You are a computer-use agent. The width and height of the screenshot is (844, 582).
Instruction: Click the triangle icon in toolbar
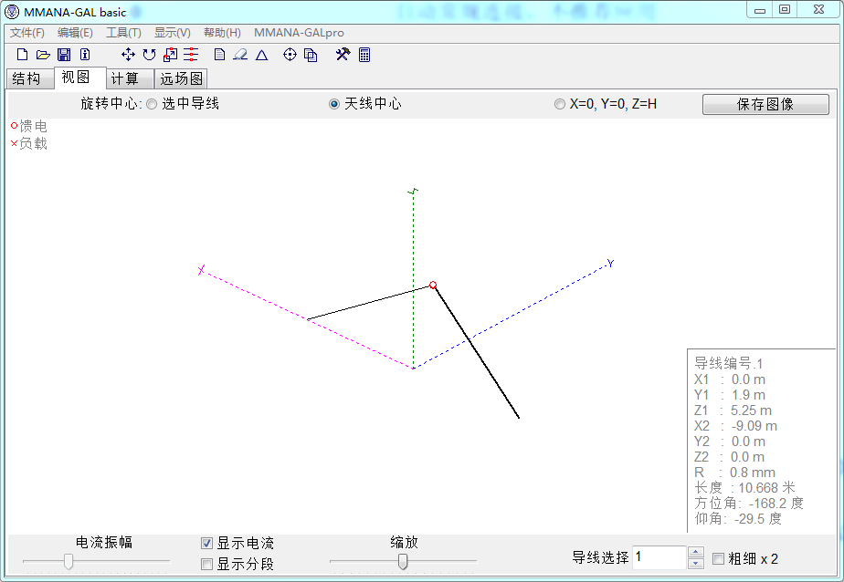click(x=261, y=55)
